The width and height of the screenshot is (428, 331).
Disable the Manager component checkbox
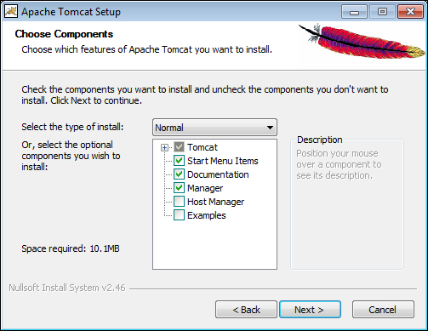(179, 188)
